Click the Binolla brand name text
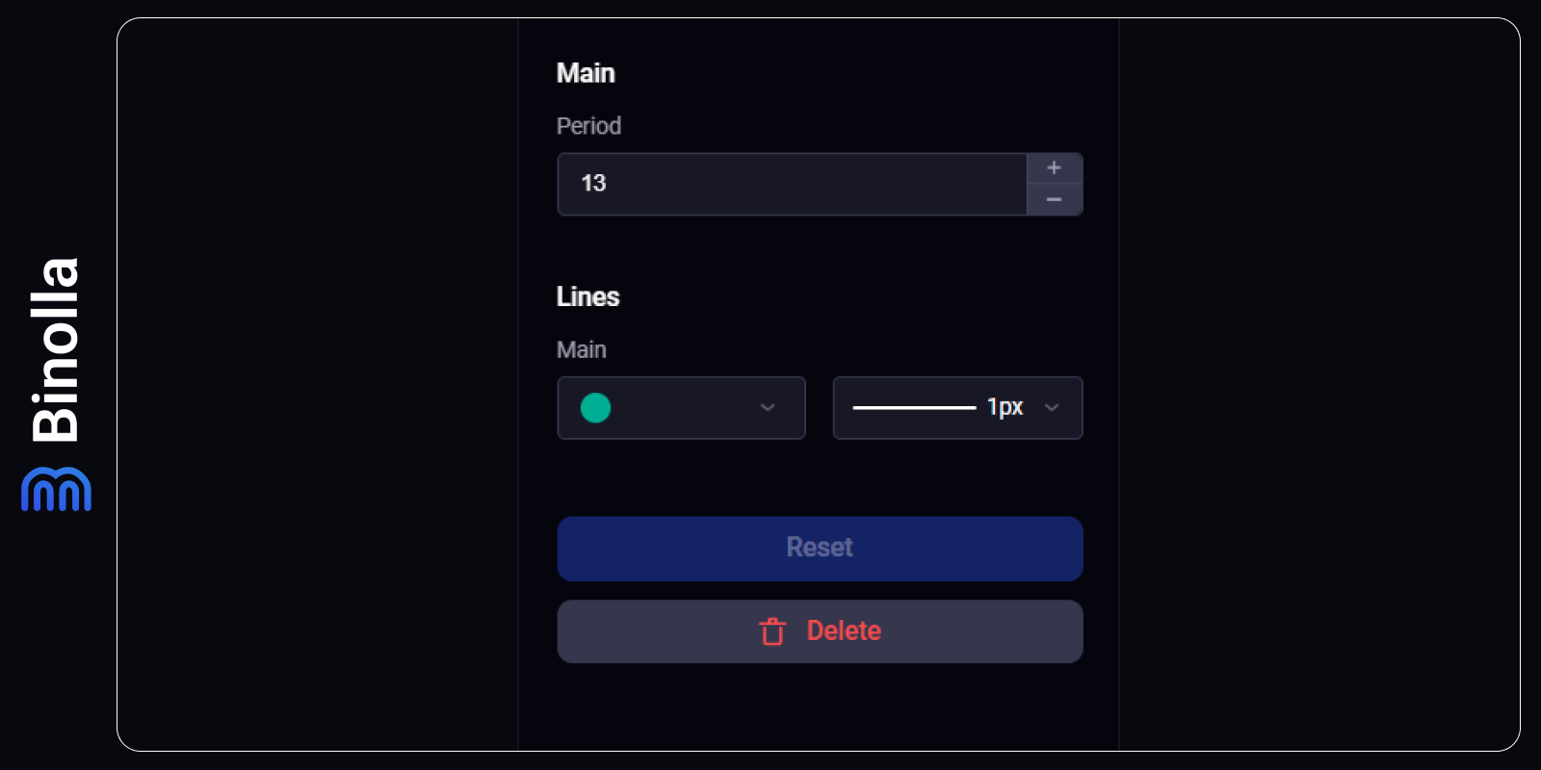The image size is (1541, 770). (55, 350)
